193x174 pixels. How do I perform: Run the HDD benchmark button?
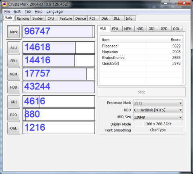[x=14, y=87]
